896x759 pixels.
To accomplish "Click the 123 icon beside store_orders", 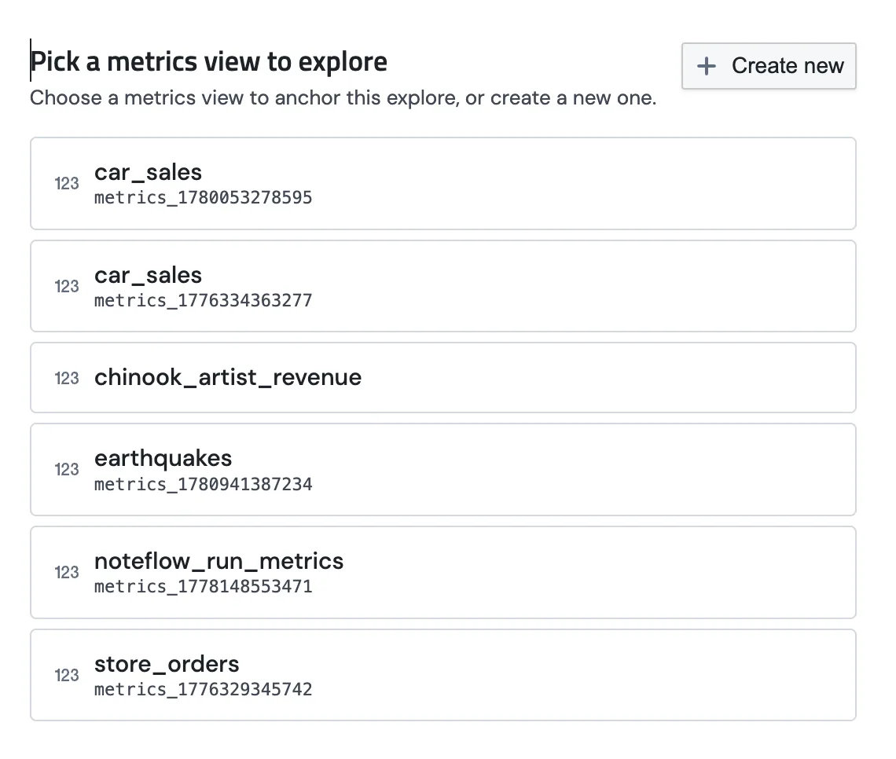I will click(67, 675).
